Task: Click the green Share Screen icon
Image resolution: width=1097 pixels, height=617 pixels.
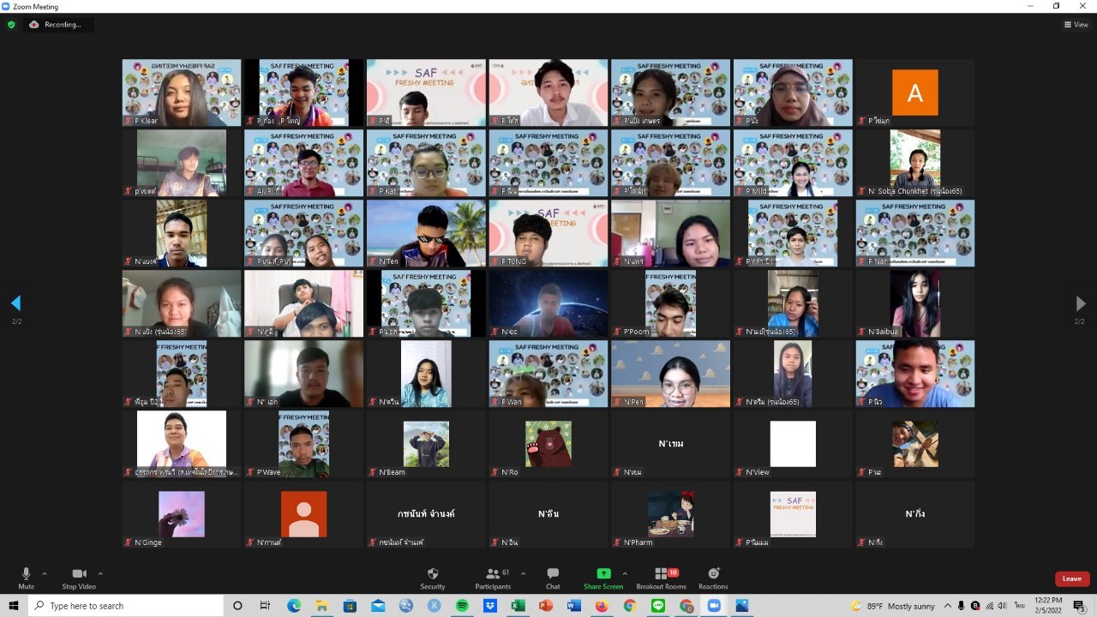Action: click(603, 573)
